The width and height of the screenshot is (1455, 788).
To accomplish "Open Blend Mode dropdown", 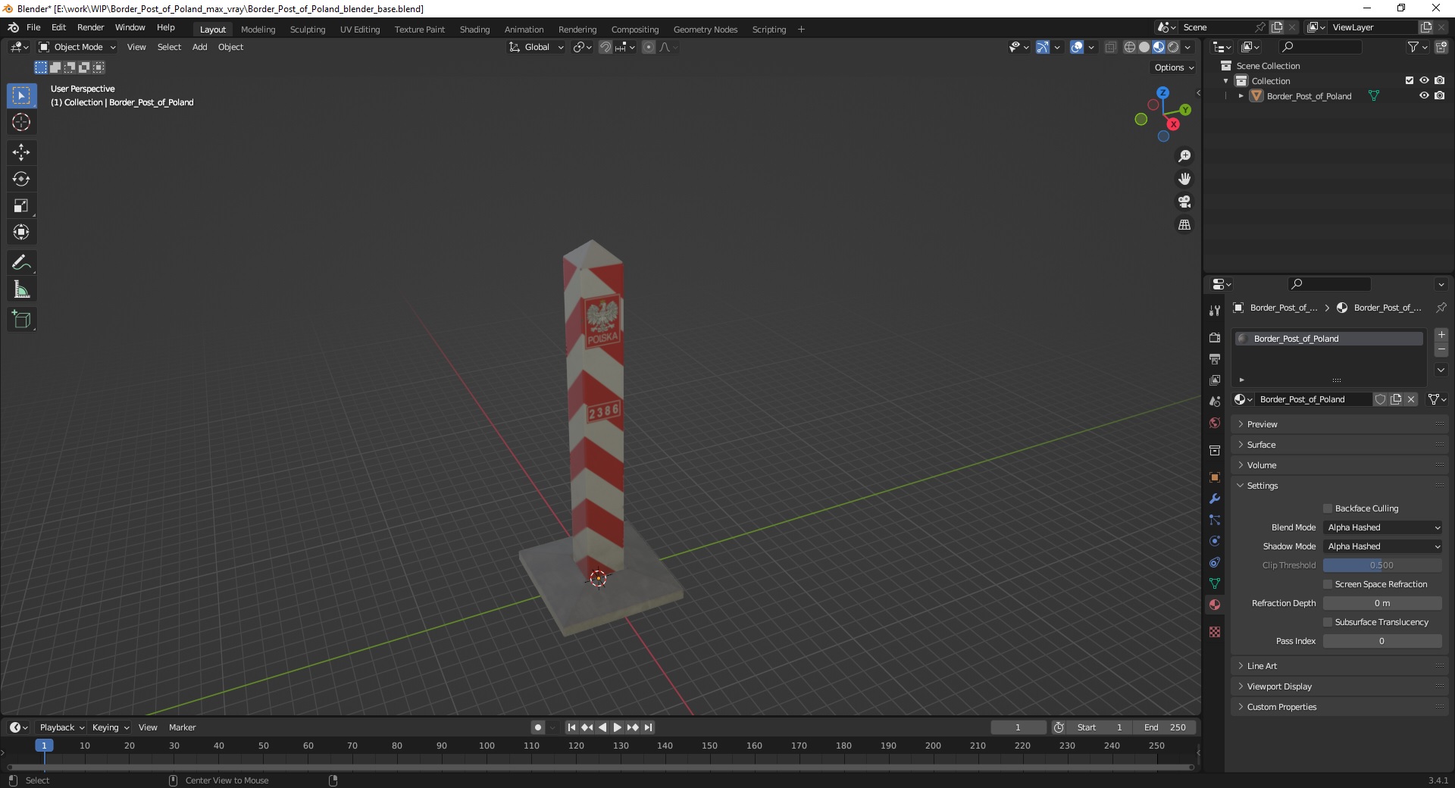I will [x=1382, y=527].
